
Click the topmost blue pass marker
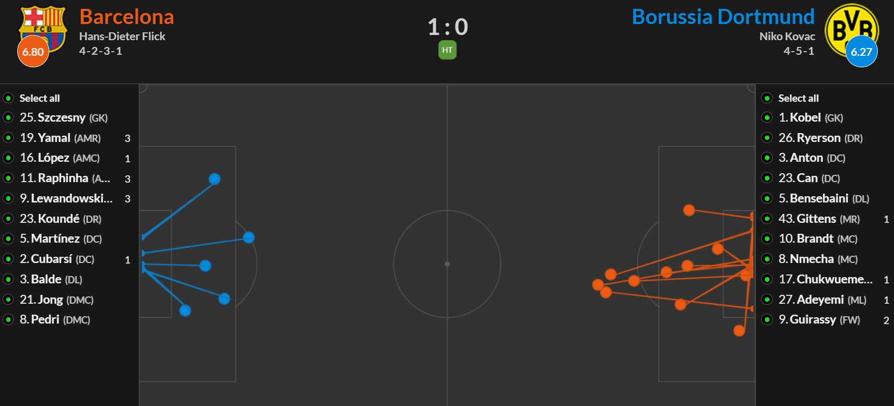[214, 179]
